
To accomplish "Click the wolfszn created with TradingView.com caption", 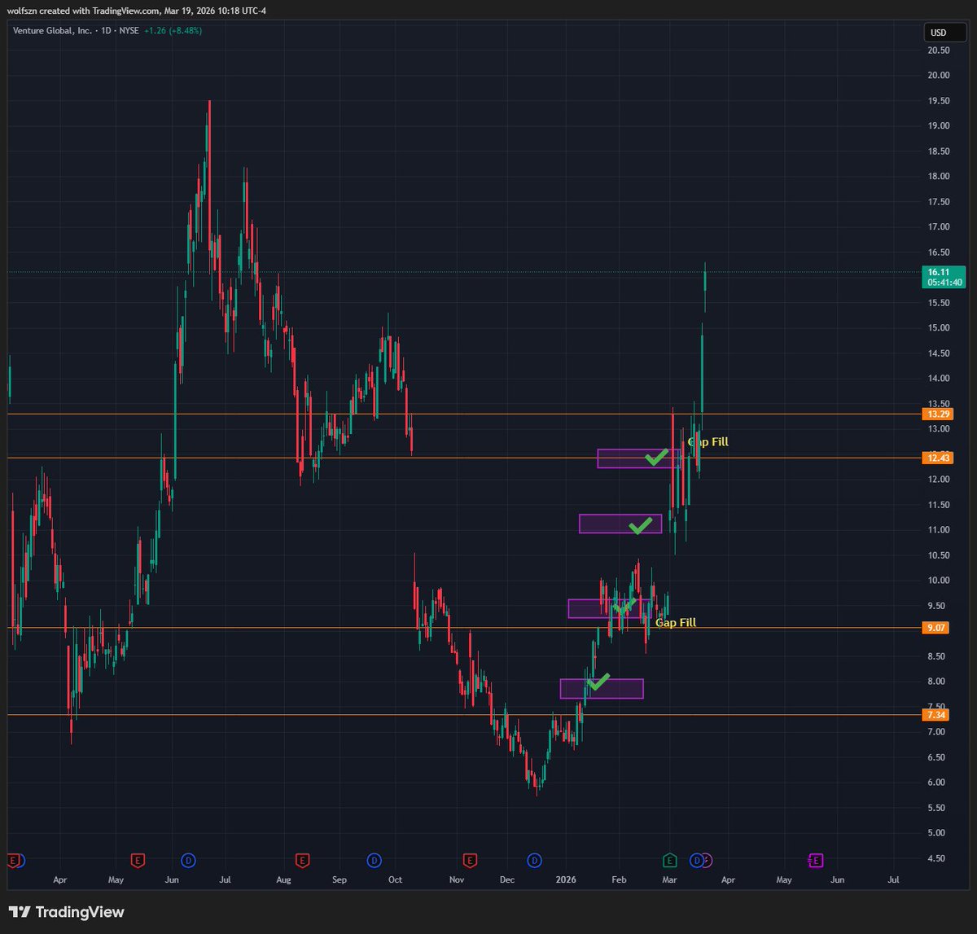I will tap(136, 11).
